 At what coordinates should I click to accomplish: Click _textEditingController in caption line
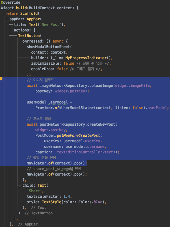(79, 152)
